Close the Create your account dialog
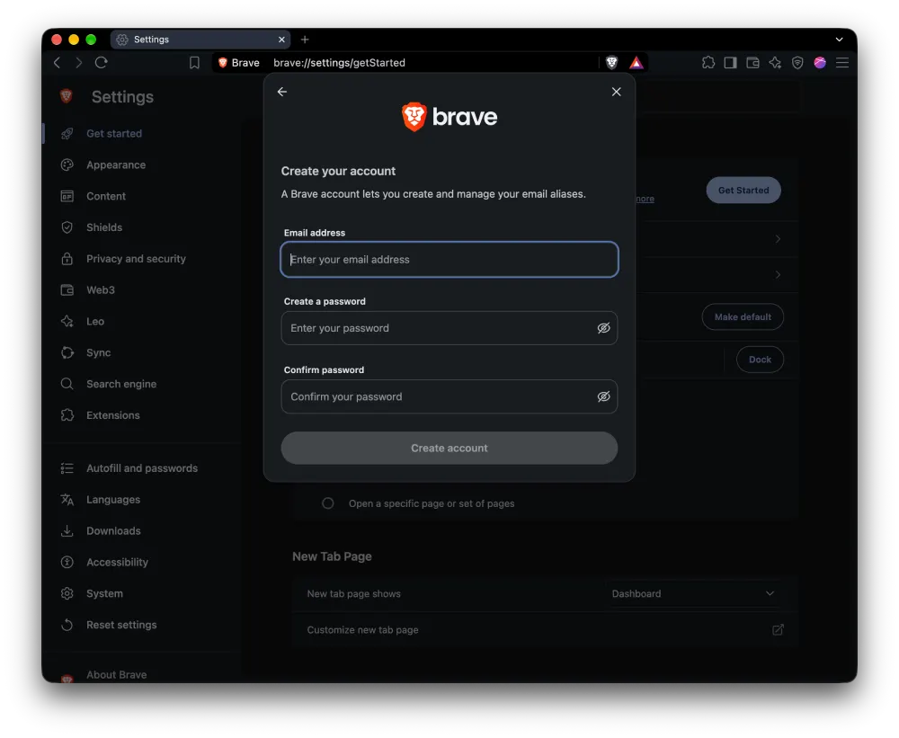899x738 pixels. pos(617,92)
